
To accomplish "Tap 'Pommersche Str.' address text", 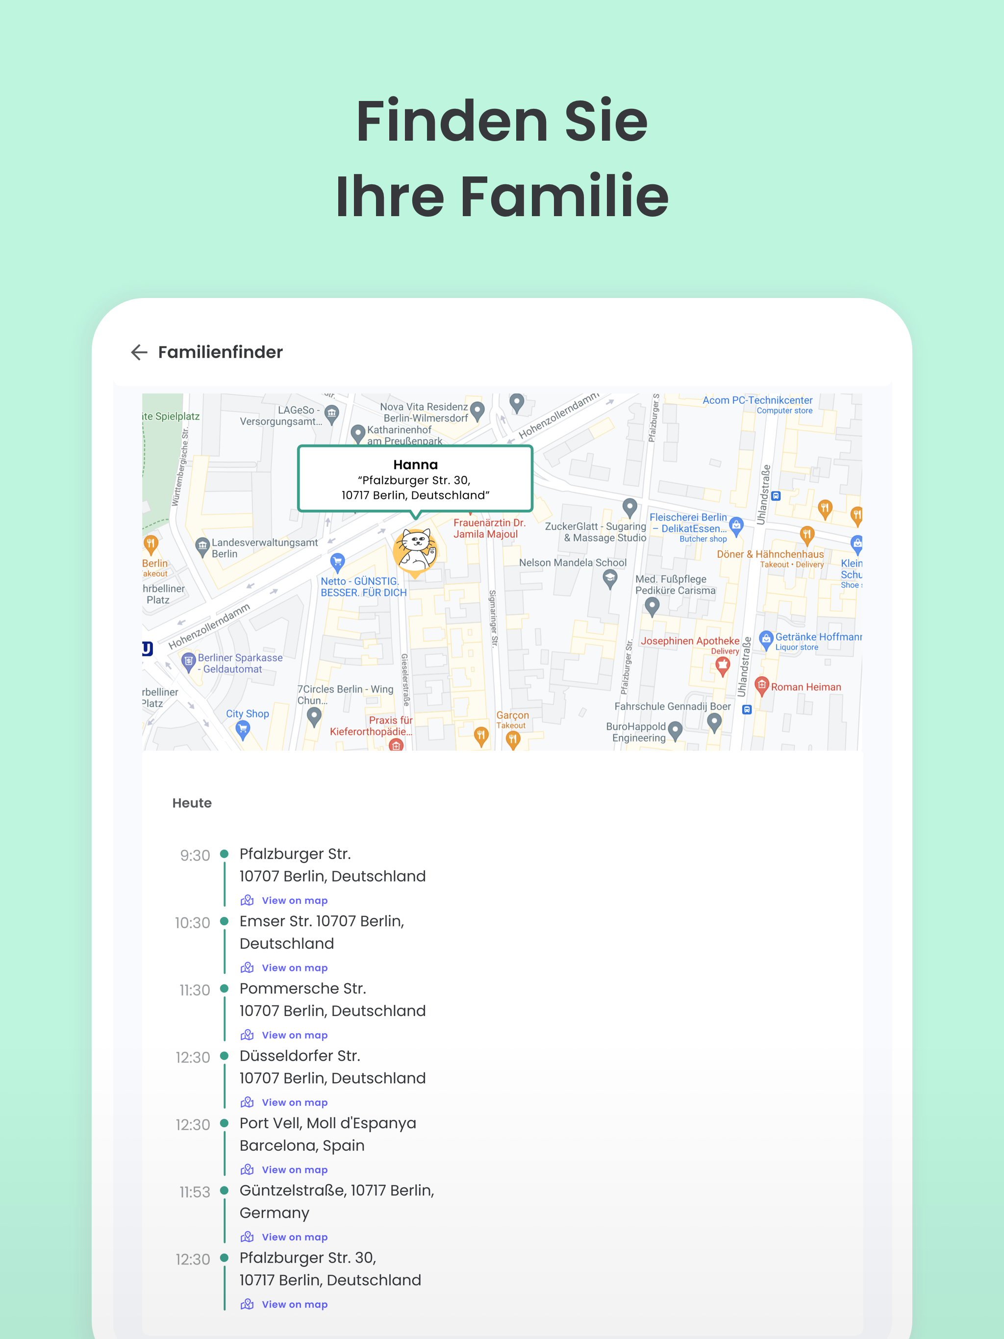I will [x=303, y=989].
